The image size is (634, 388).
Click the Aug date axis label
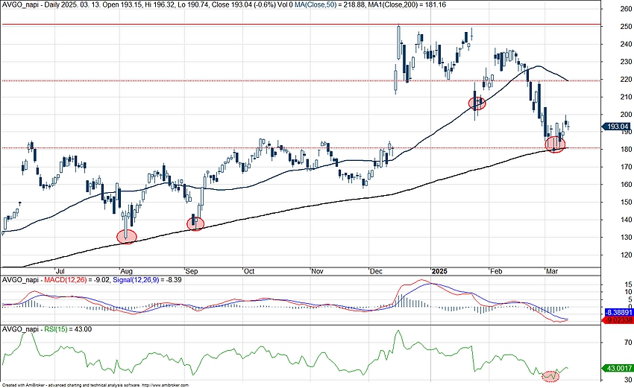tap(127, 271)
